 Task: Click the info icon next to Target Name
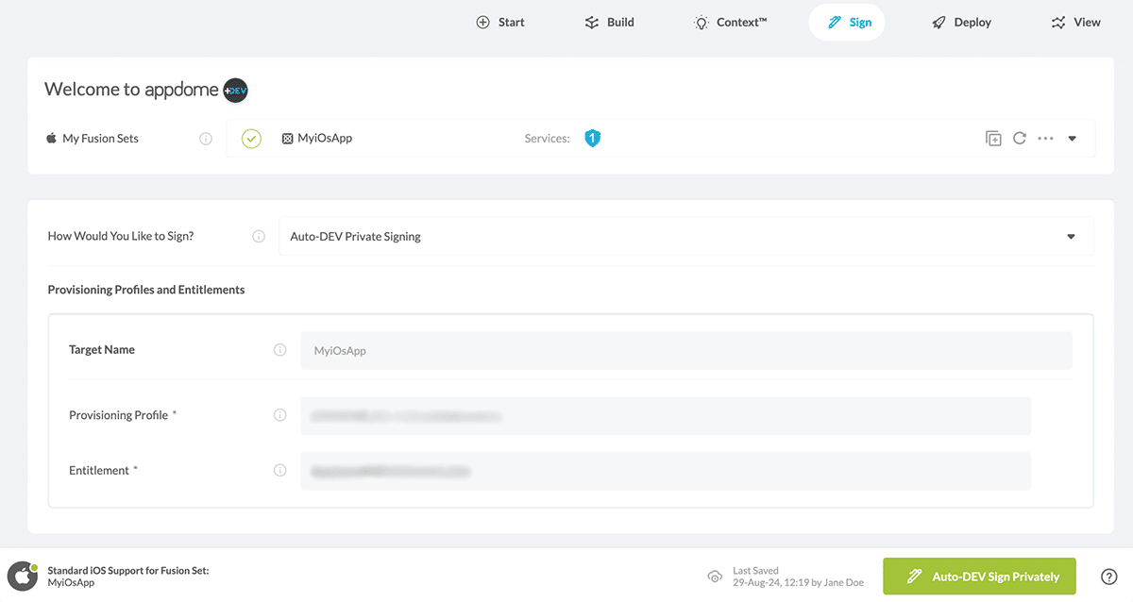point(279,349)
